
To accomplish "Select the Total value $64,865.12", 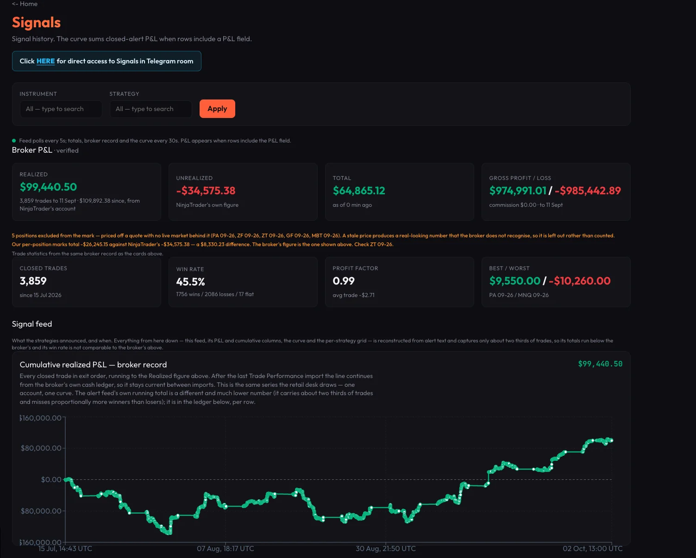I will [x=359, y=191].
